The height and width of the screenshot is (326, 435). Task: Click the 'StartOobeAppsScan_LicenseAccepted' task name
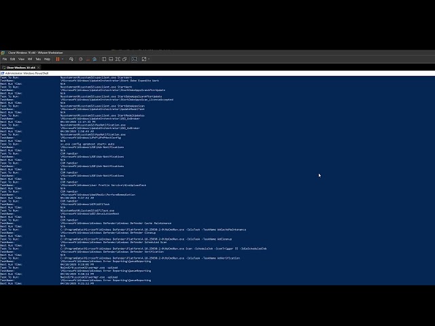pos(117,100)
